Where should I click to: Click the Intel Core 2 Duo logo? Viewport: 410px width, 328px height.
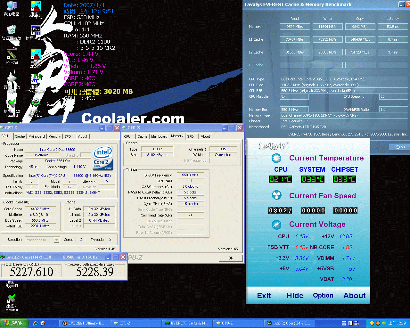point(103,158)
